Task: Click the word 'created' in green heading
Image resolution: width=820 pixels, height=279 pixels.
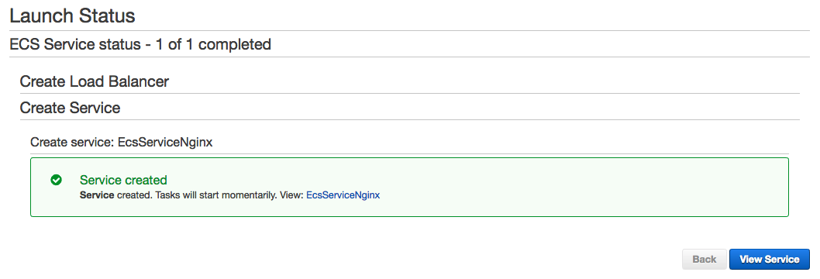Action: tap(146, 181)
